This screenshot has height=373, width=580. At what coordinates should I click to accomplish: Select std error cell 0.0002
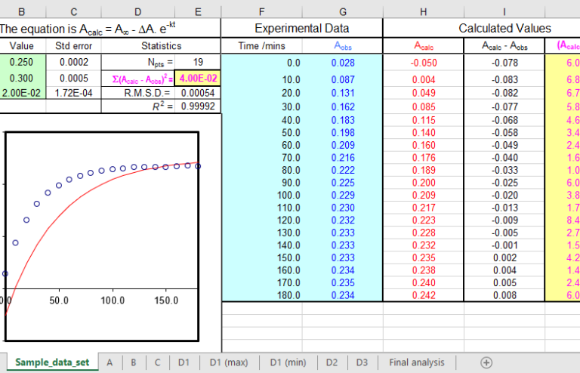click(x=73, y=62)
